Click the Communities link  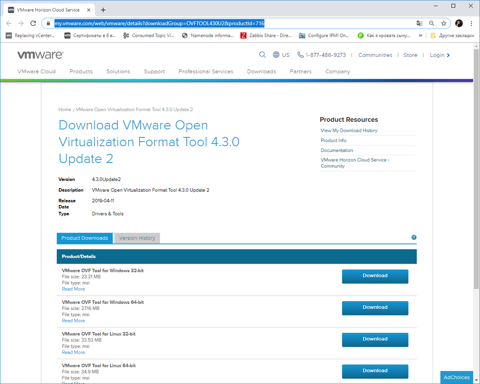(x=375, y=55)
